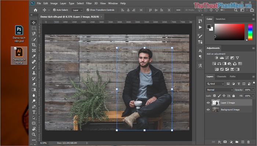Add Brightness/Contrast adjustment icon
Image resolution: width=257 pixels, height=146 pixels.
click(x=217, y=58)
